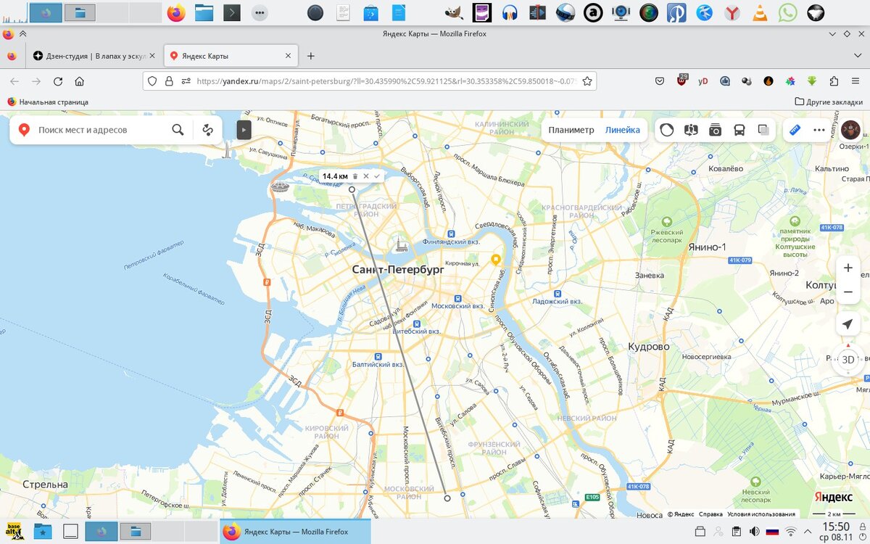Focus the Поиск мест и адресов field

coord(101,130)
